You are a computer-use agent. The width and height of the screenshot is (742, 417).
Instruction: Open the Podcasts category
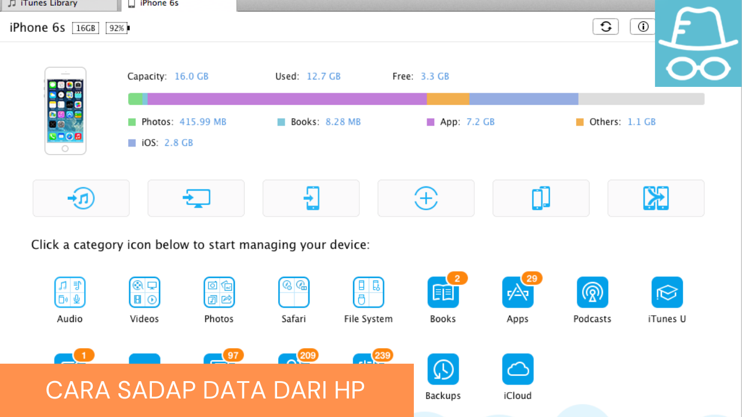592,292
